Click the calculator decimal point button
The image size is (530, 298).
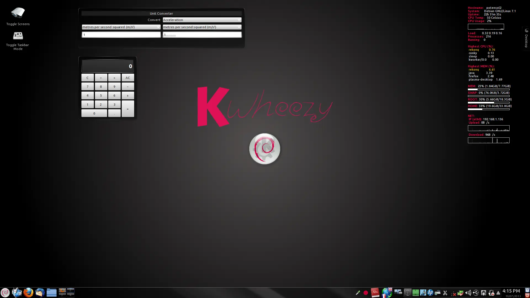114,113
